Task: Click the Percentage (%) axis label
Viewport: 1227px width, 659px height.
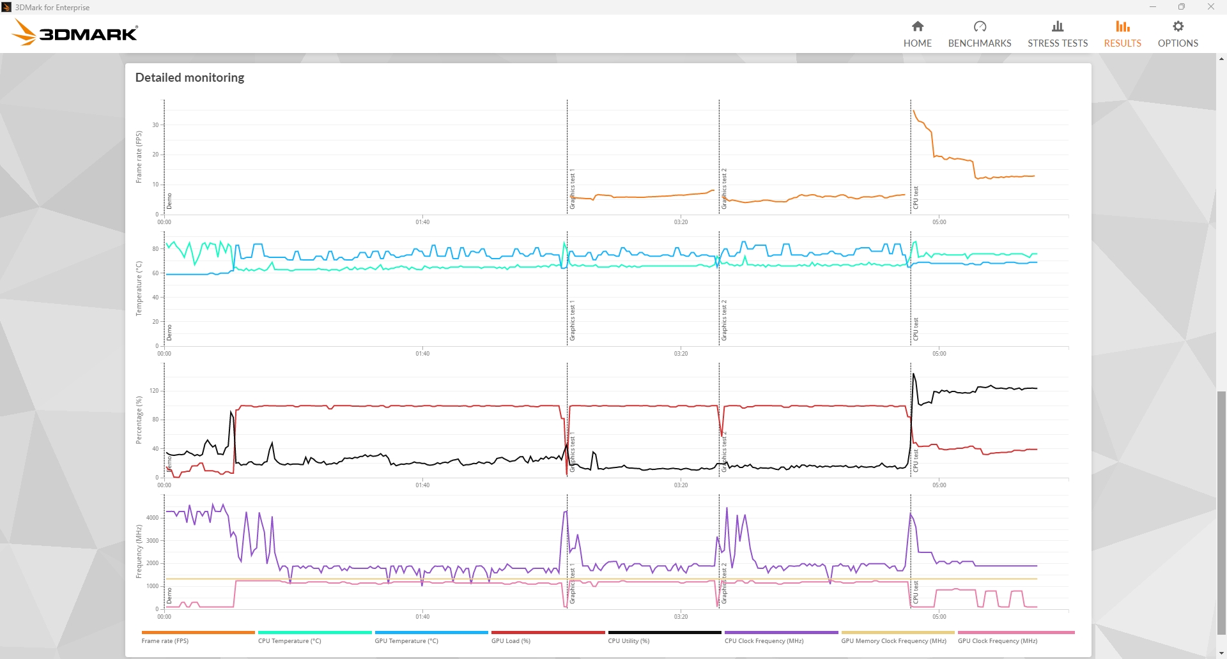Action: [x=139, y=420]
